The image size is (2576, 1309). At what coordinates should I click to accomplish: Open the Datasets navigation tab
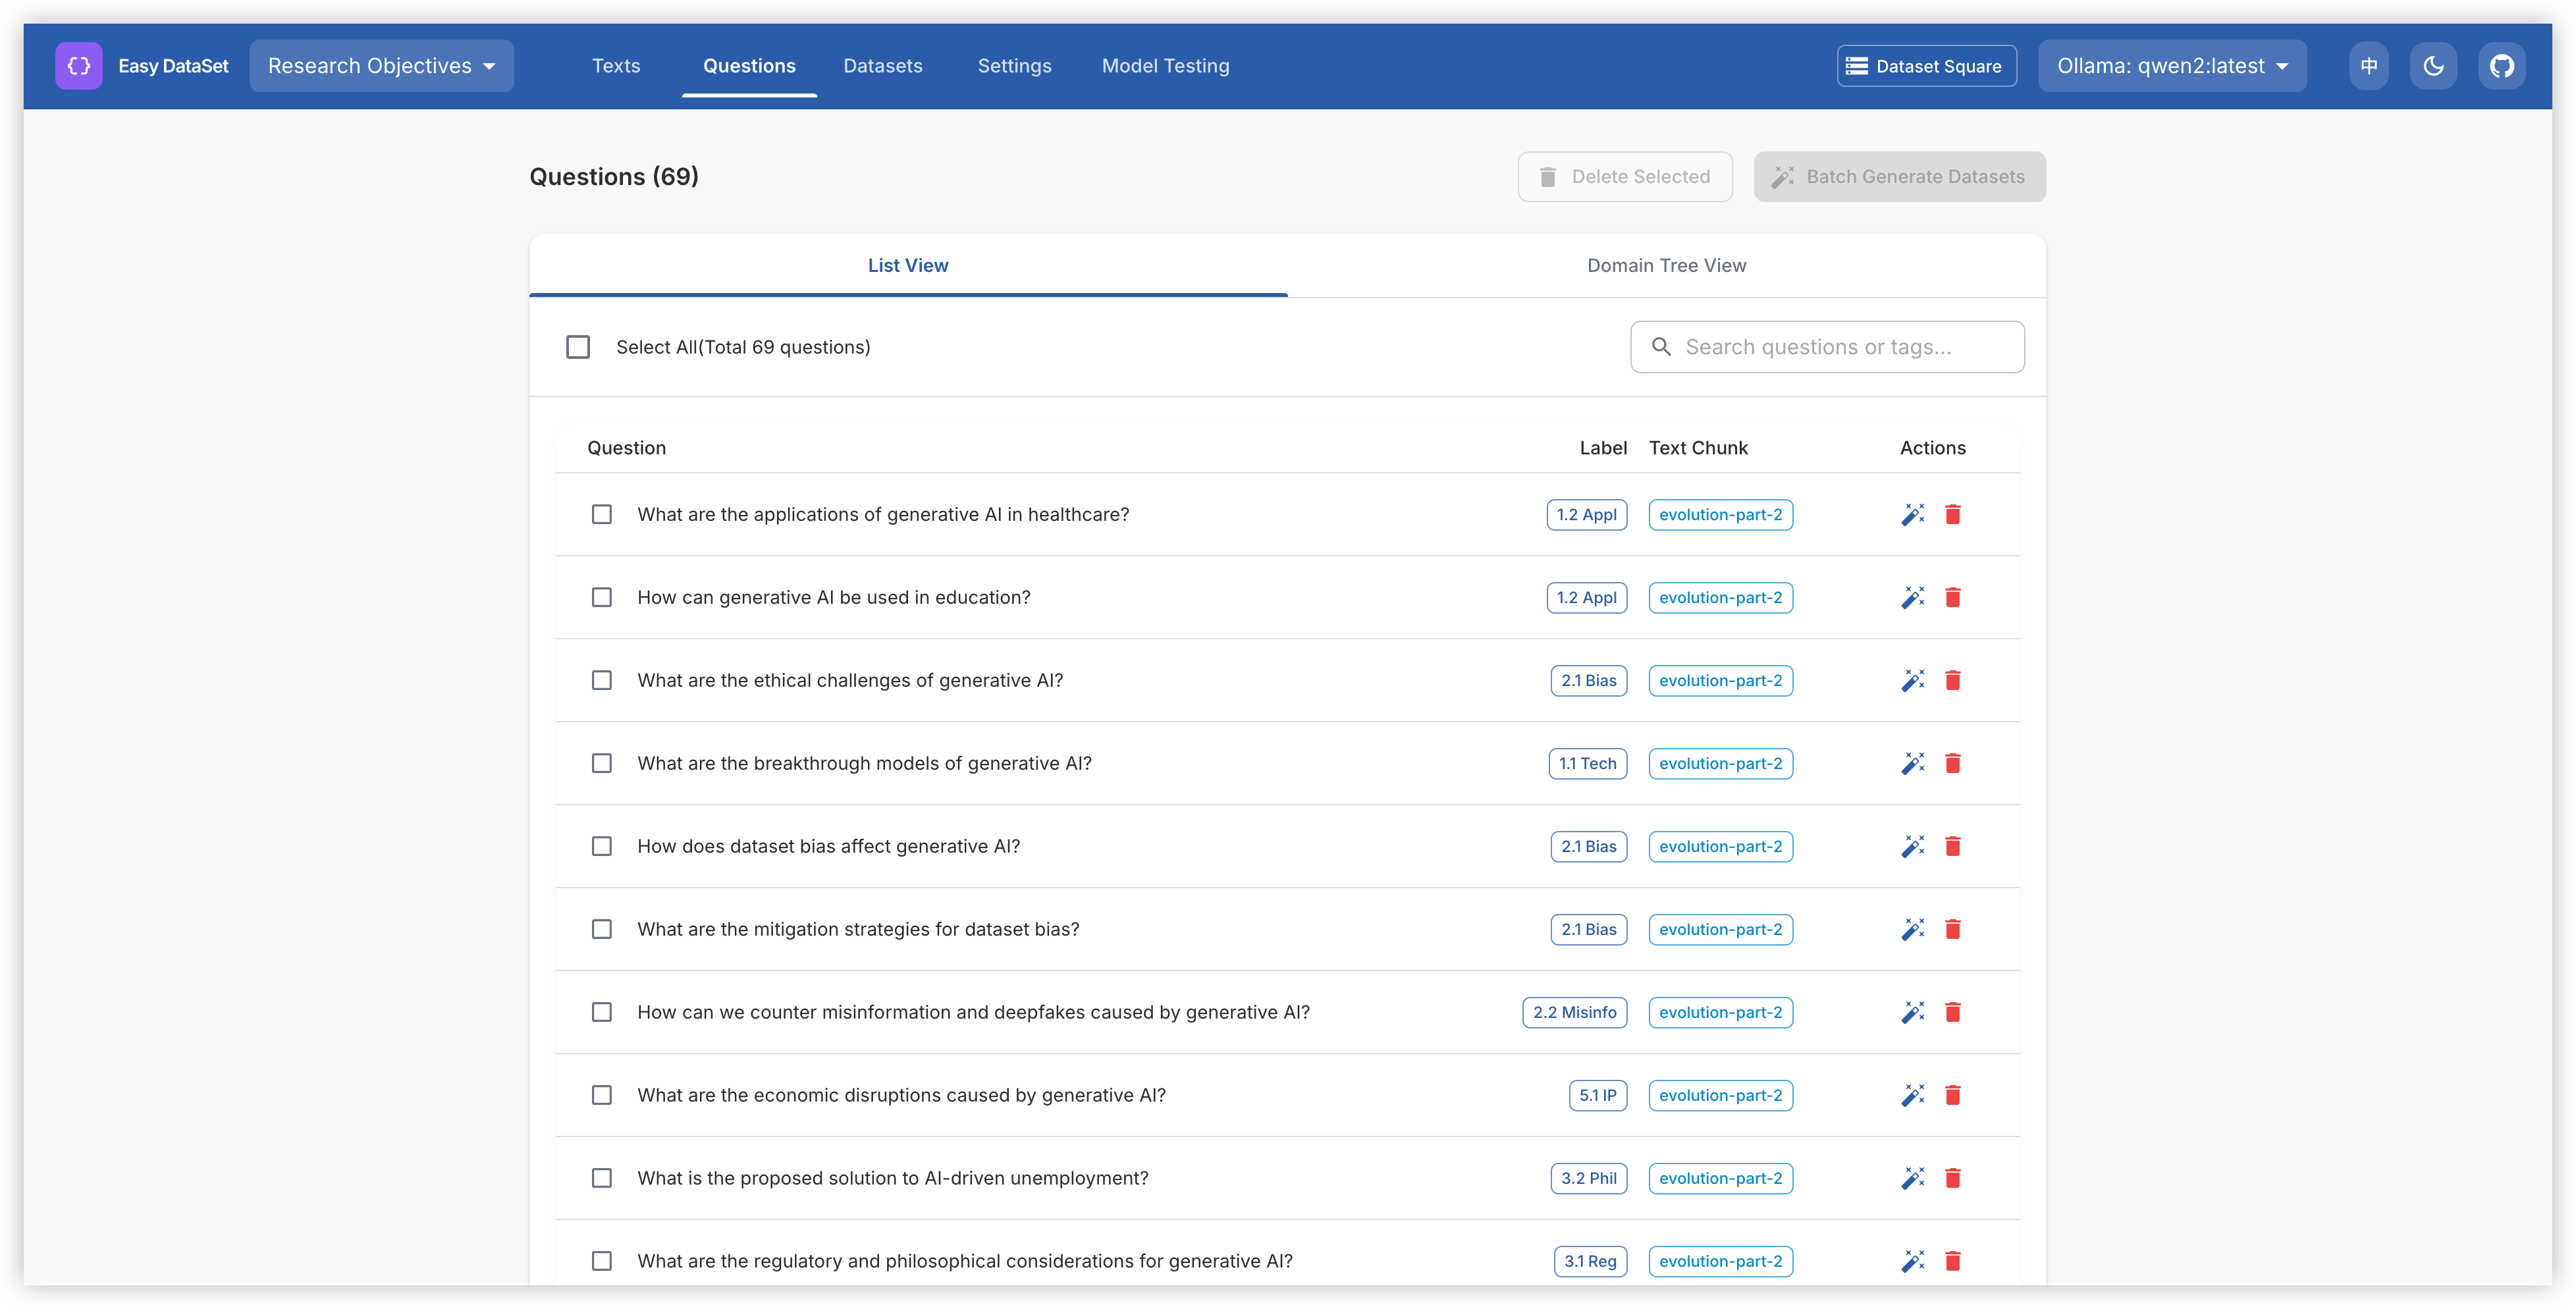pos(882,66)
